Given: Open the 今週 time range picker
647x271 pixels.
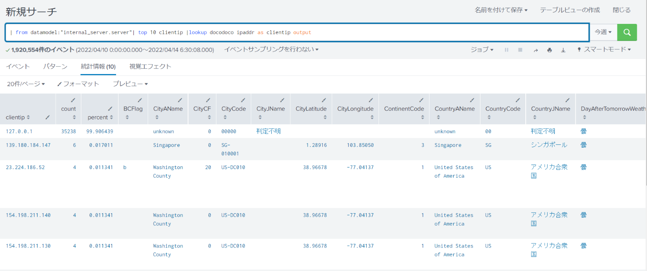Looking at the screenshot, I should (x=603, y=32).
